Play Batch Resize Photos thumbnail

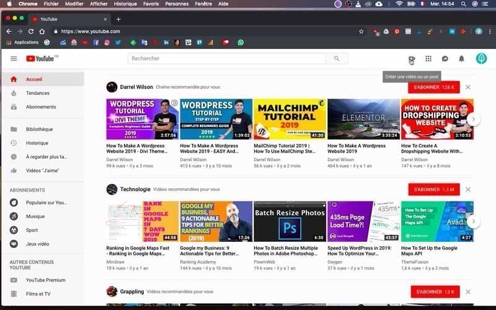coord(290,221)
